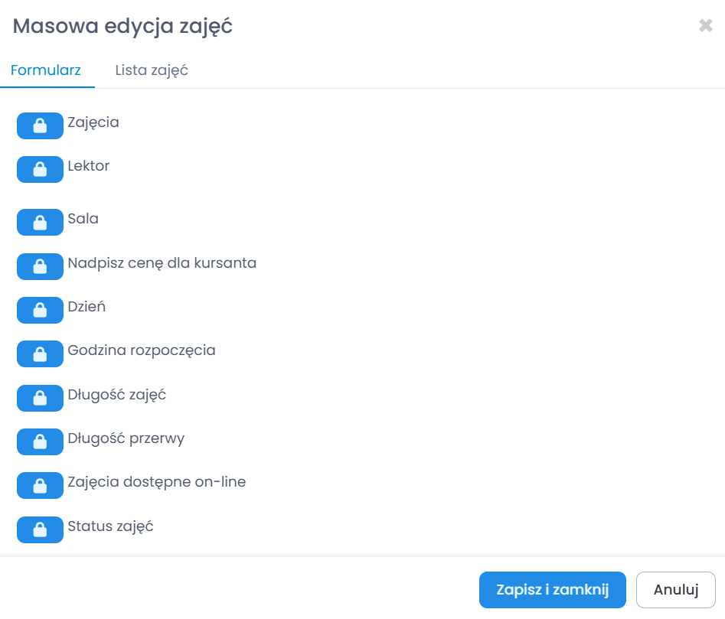725x619 pixels.
Task: Toggle the Status zajęć lock
Action: 40,530
